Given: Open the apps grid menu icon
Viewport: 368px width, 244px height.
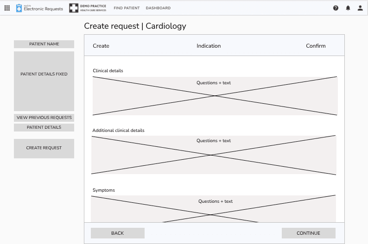Looking at the screenshot, I should pos(7,8).
